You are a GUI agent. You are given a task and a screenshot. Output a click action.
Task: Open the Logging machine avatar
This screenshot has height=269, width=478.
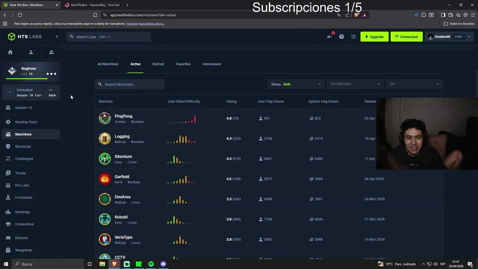tap(105, 139)
